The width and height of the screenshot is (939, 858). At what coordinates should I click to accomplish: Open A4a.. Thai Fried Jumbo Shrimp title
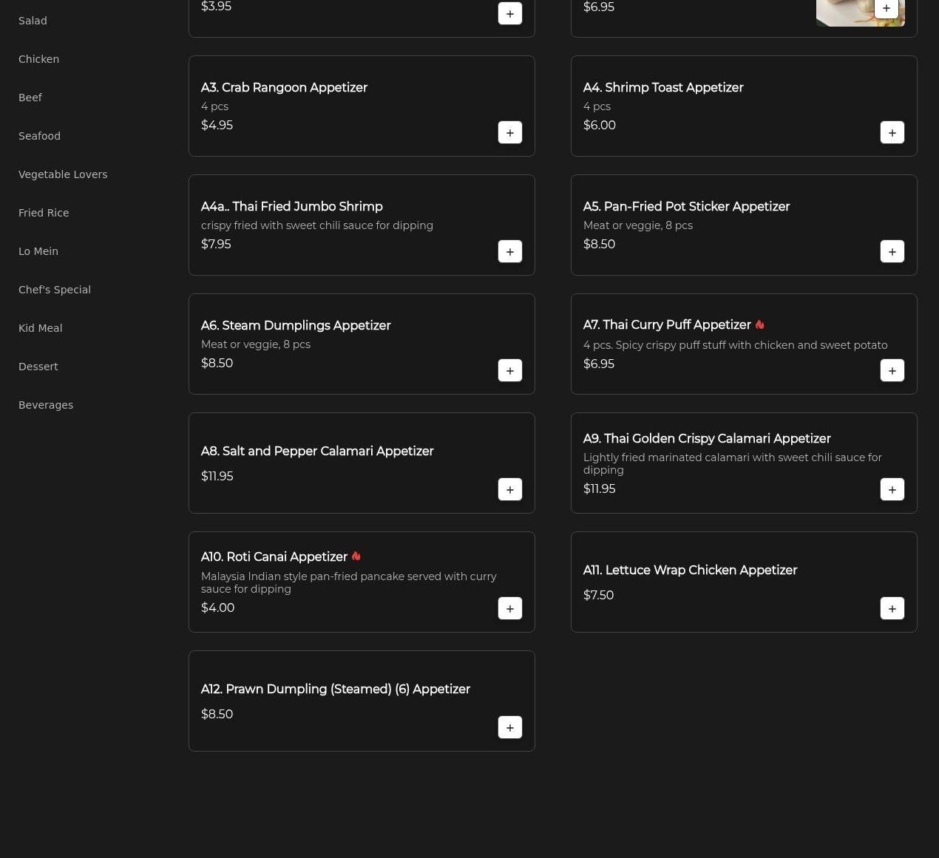click(x=292, y=206)
